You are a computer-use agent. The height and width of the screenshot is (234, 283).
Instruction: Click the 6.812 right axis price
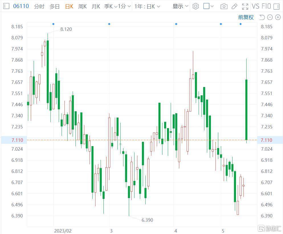(x=266, y=171)
